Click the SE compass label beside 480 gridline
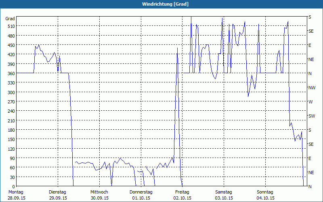 point(311,31)
